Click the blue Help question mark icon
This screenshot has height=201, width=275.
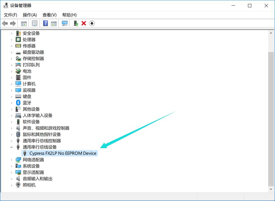(45, 23)
